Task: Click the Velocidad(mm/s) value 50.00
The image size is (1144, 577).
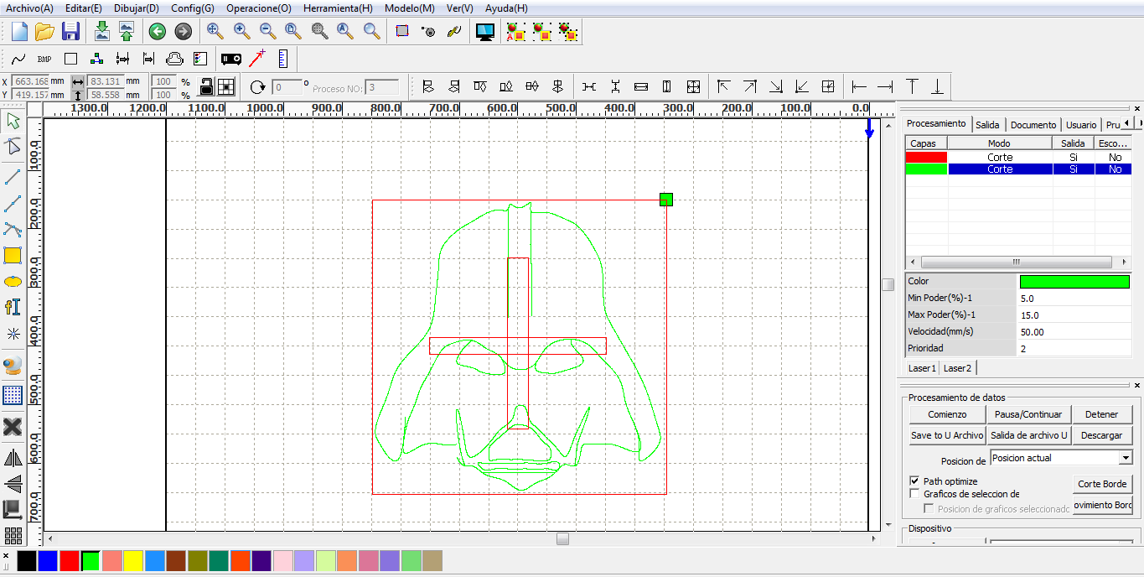Action: click(1074, 331)
